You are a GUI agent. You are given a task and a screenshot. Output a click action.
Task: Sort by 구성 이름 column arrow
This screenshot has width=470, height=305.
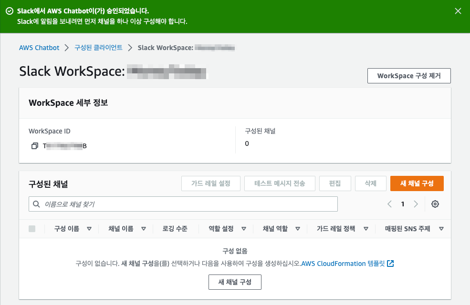click(89, 229)
